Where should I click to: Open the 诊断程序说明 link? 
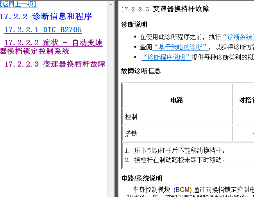pyautogui.click(x=166, y=57)
